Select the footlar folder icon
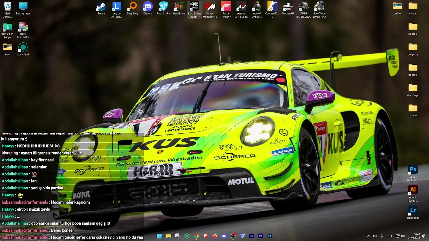Screen dimensions: 429x241 point(413,9)
